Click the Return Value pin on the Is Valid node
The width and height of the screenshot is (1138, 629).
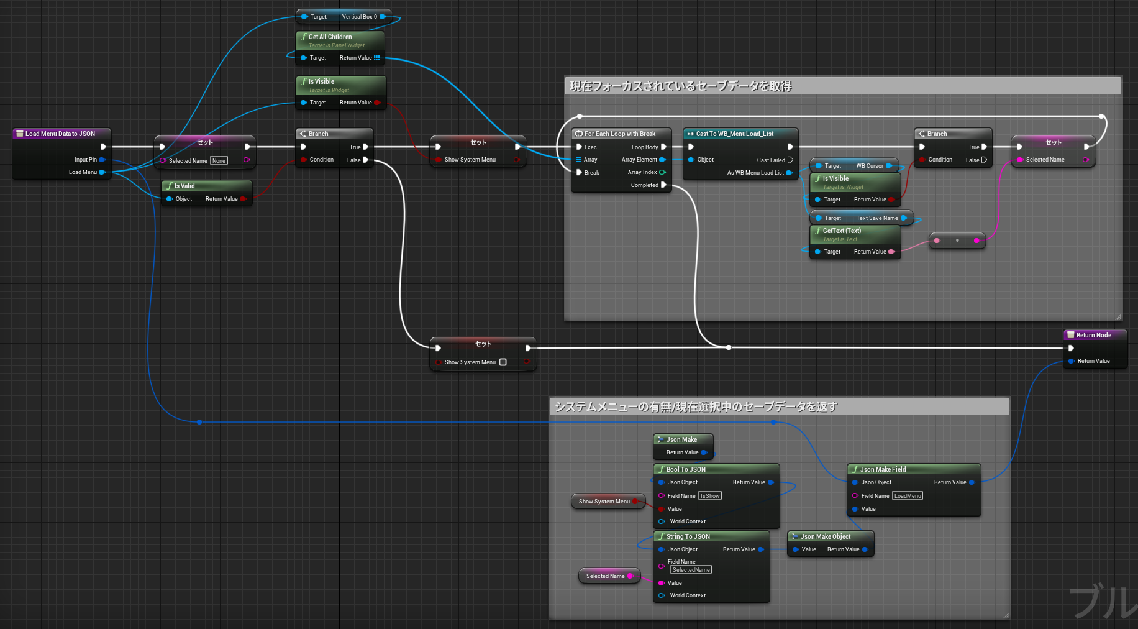pos(242,199)
